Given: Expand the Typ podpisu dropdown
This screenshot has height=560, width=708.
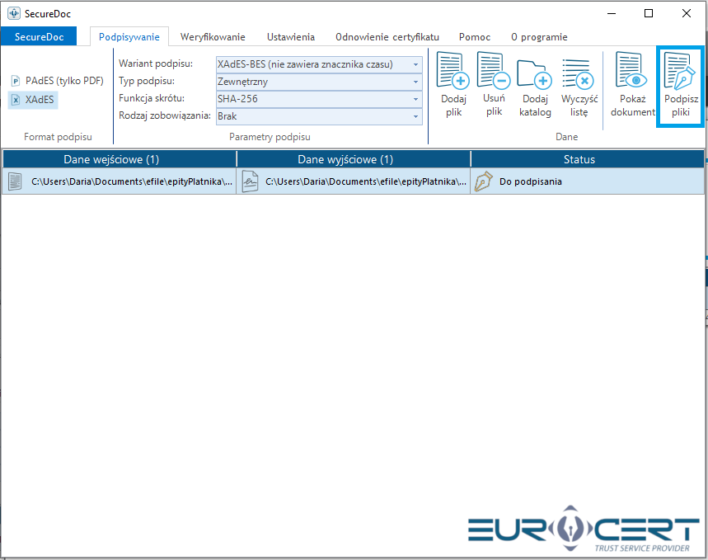Looking at the screenshot, I should tap(319, 82).
